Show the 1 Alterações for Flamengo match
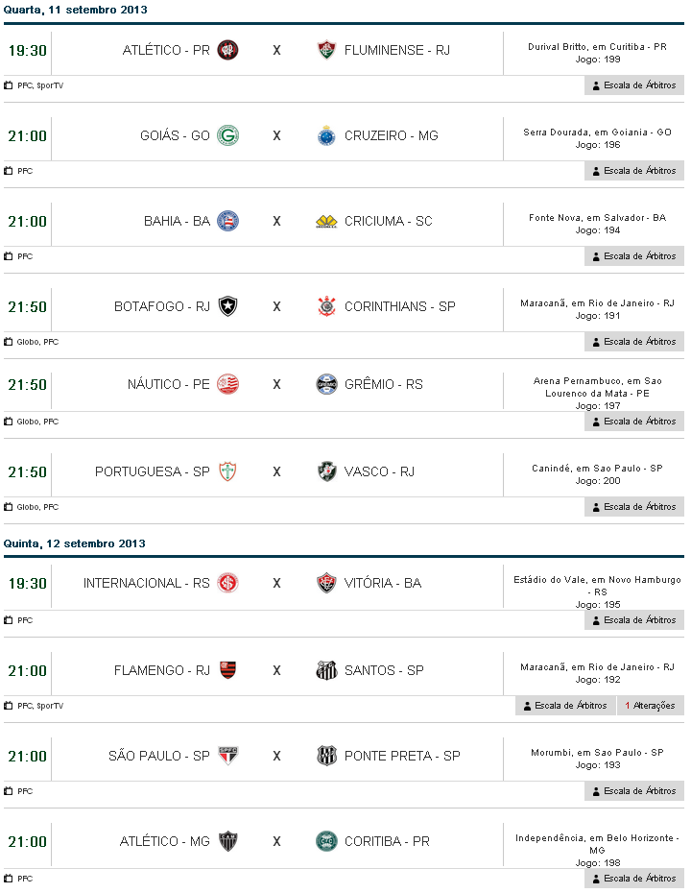The width and height of the screenshot is (691, 893). [x=651, y=706]
